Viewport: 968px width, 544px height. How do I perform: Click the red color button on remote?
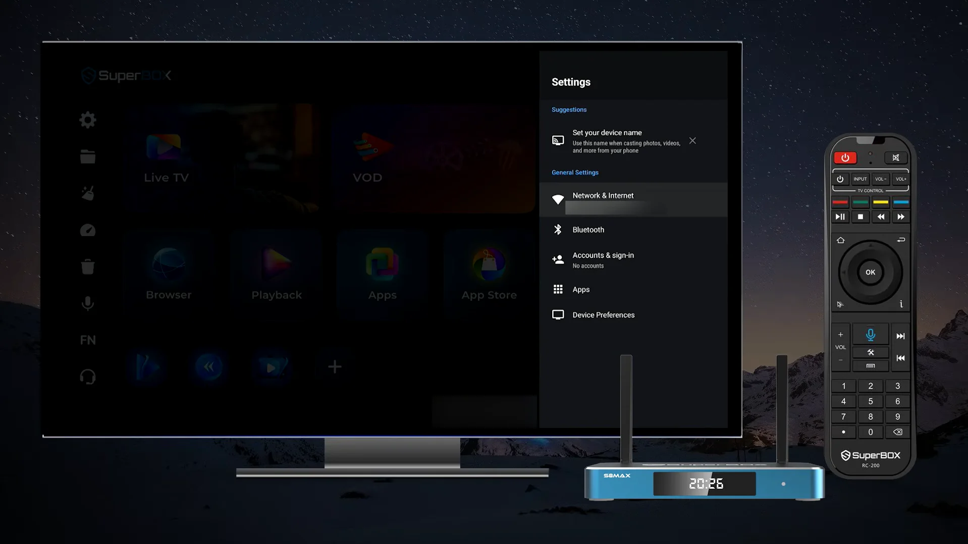click(x=840, y=202)
